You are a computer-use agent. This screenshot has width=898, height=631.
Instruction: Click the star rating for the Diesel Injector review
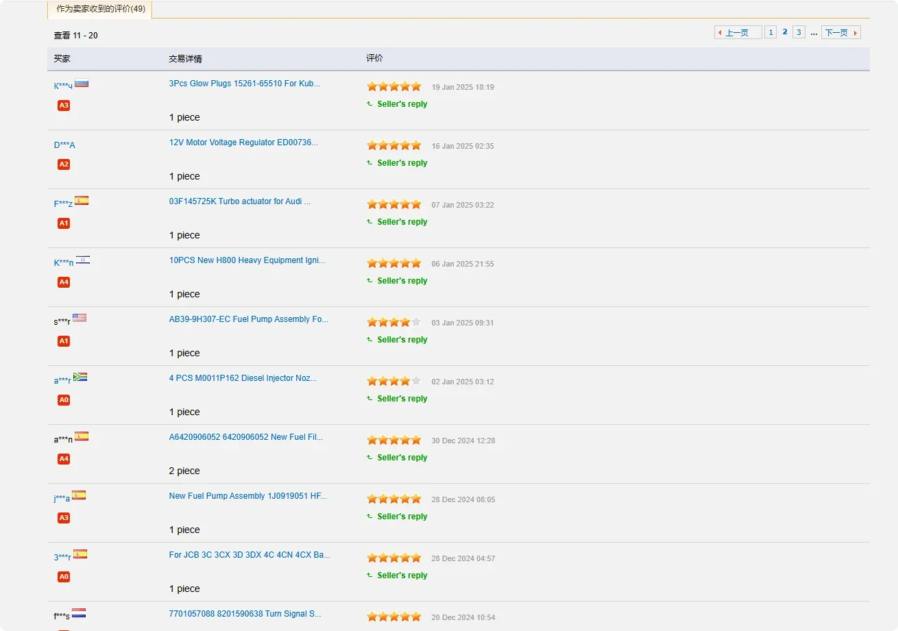click(394, 381)
